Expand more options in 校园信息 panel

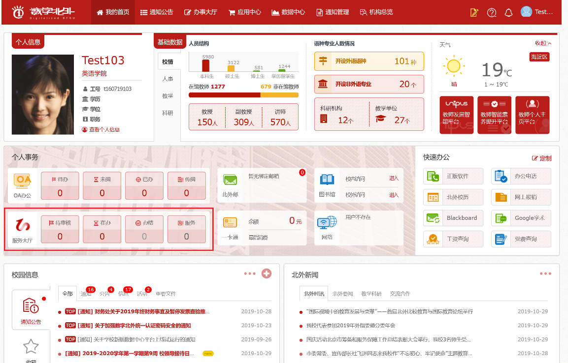[x=250, y=273]
